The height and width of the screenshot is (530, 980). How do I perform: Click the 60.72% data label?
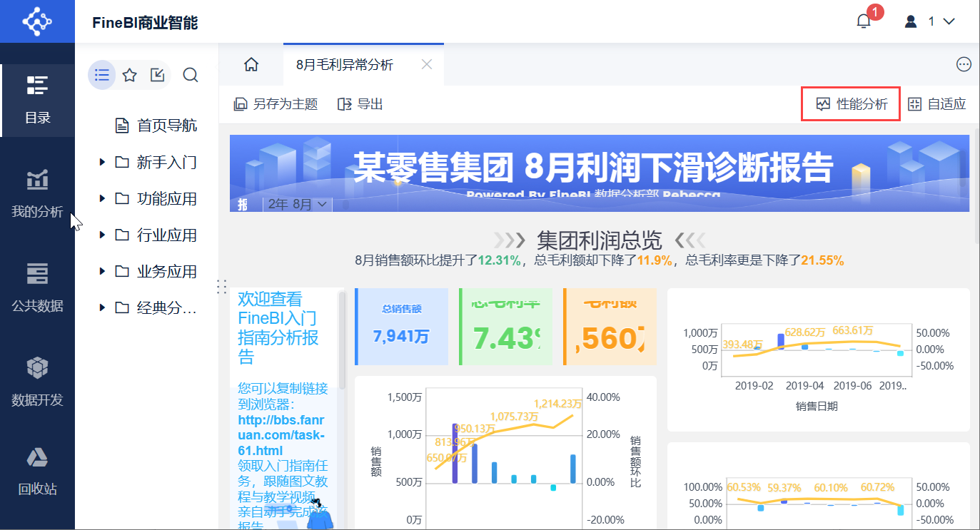pos(878,487)
